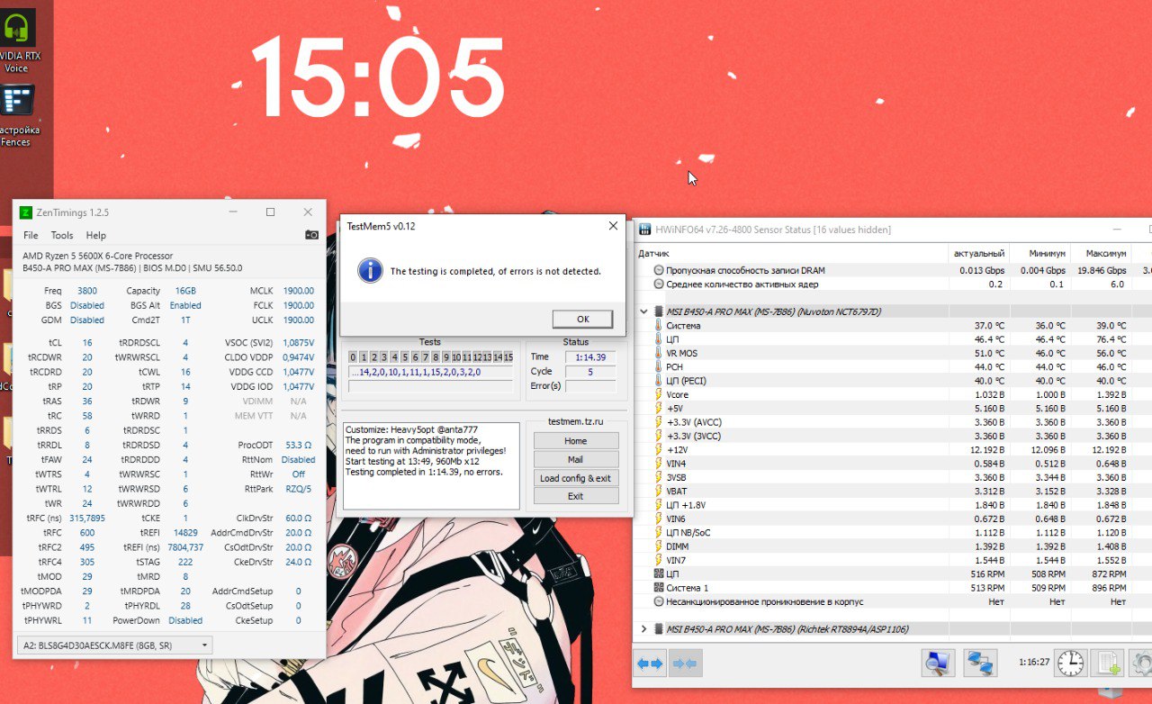Click the test sequence field in TestMem5
Screen dimensions: 1152x704
pyautogui.click(x=431, y=372)
